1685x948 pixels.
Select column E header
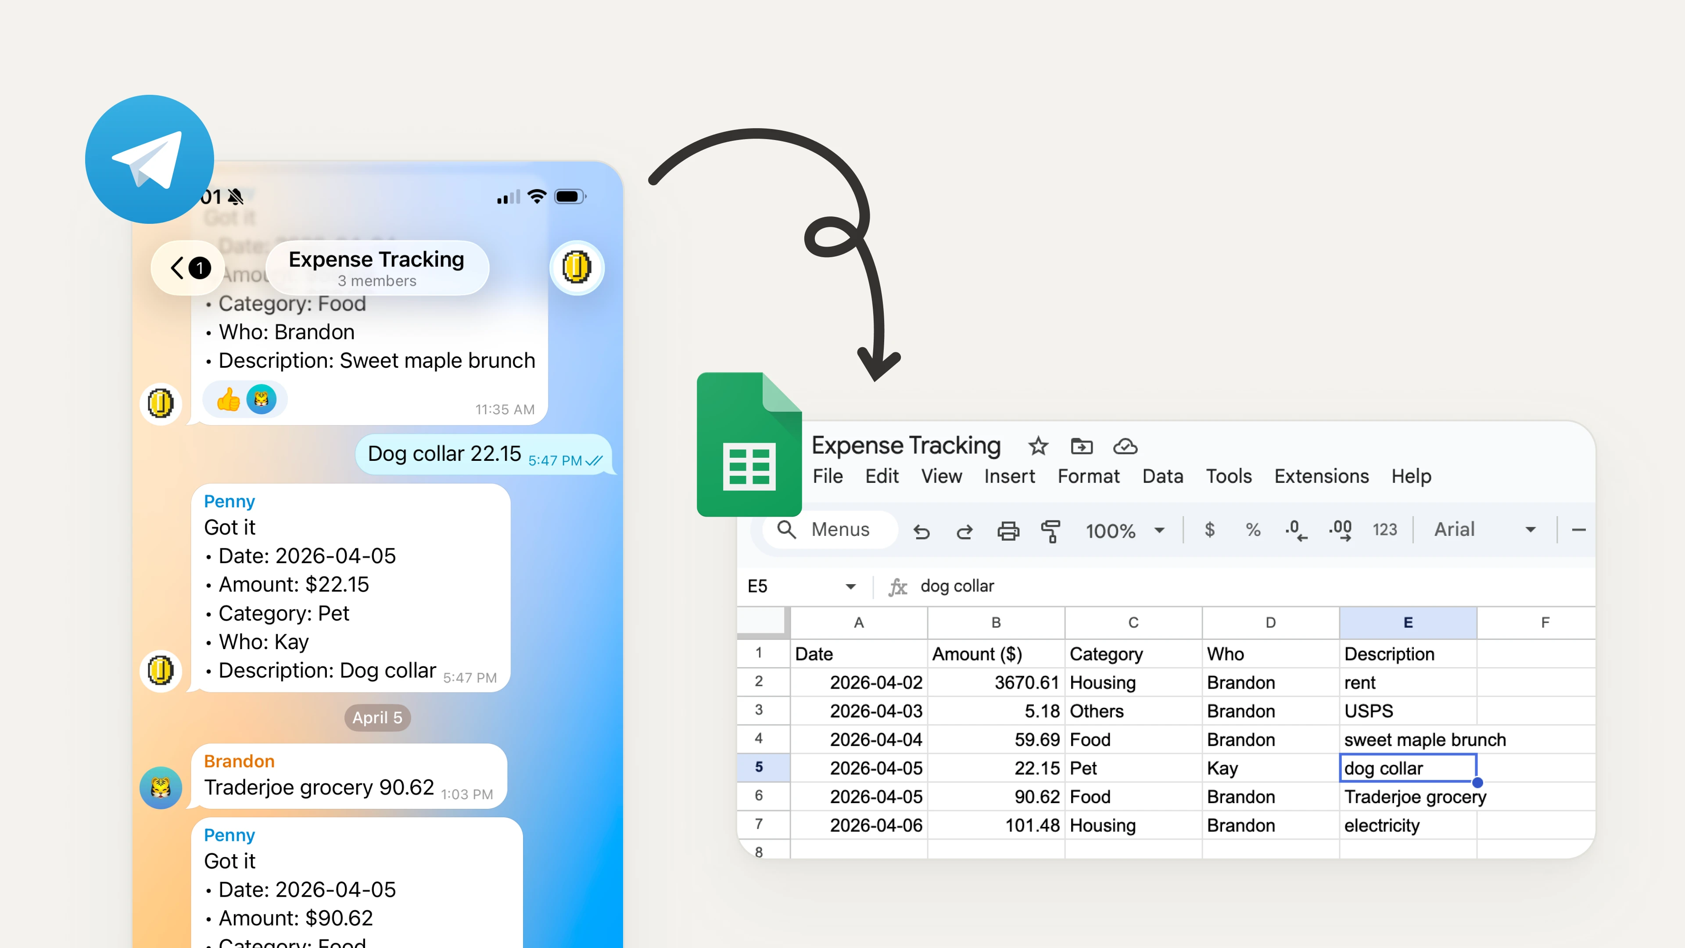[1408, 623]
